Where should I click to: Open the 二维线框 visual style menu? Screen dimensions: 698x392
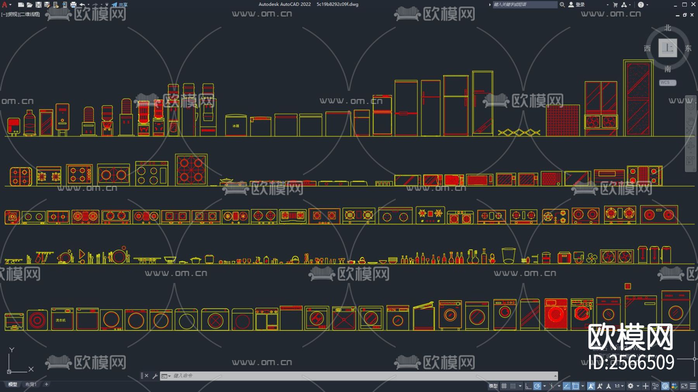(30, 14)
